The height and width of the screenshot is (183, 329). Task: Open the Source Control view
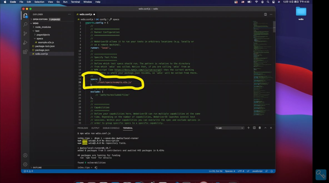pos(25,34)
